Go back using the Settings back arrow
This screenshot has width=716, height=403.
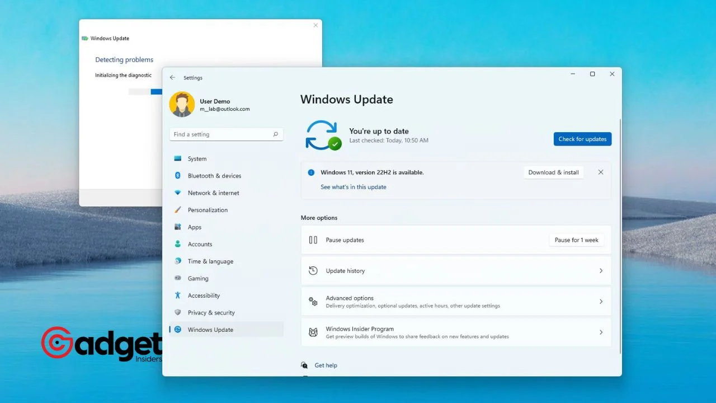coord(172,78)
